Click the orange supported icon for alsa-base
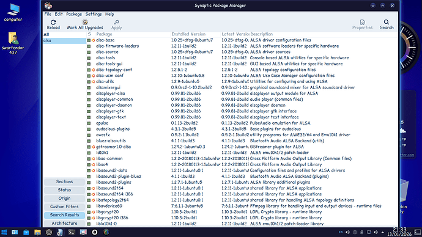 click(x=93, y=40)
